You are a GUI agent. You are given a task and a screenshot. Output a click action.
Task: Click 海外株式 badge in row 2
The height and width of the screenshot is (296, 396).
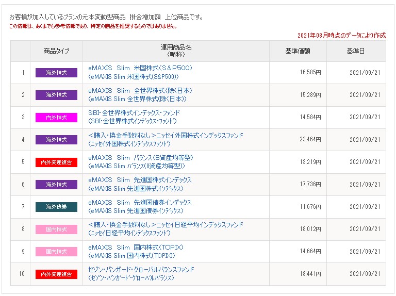tap(56, 95)
